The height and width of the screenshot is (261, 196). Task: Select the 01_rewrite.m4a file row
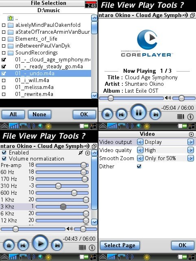[x=46, y=94]
